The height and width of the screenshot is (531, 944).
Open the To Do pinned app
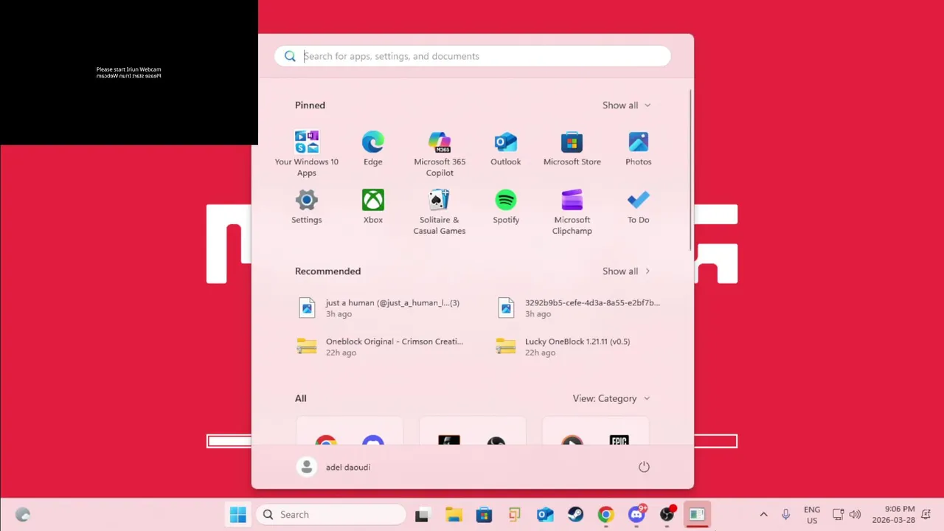tap(639, 206)
